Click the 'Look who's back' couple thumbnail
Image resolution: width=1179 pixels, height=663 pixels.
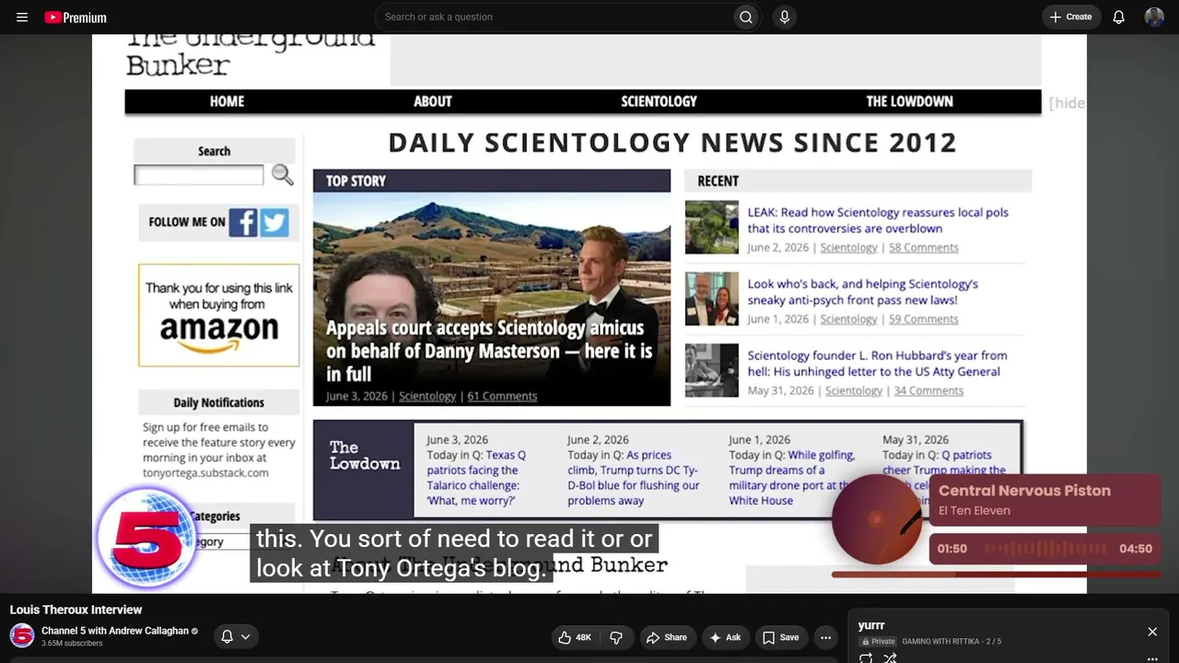pos(712,298)
